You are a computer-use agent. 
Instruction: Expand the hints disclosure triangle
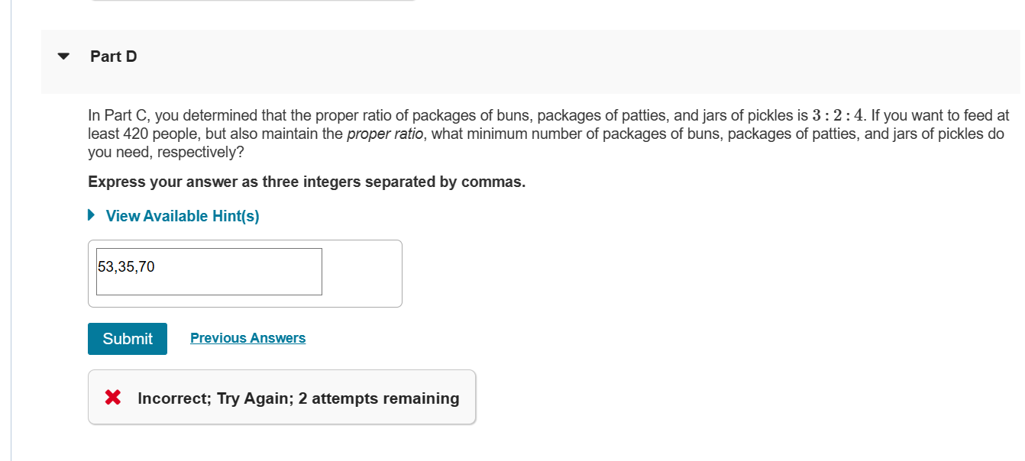[92, 215]
